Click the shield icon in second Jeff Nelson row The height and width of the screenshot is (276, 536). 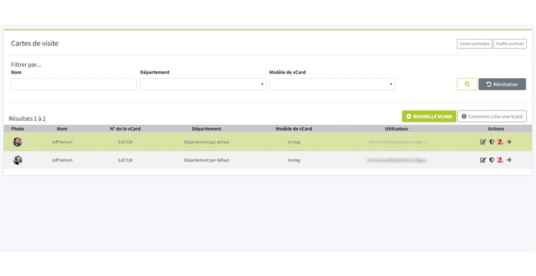pyautogui.click(x=491, y=160)
